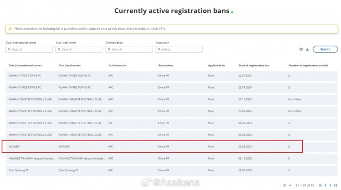Focus the Club international name search field
Image resolution: width=341 pixels, height=190 pixels.
pyautogui.click(x=29, y=50)
